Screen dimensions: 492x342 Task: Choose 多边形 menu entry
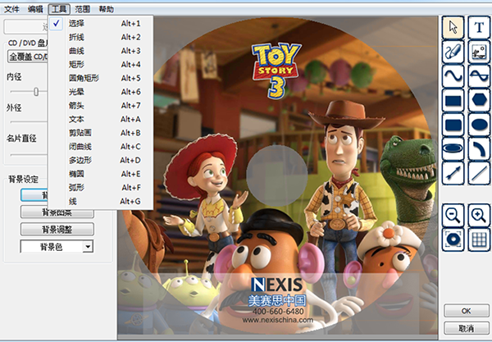(x=100, y=160)
